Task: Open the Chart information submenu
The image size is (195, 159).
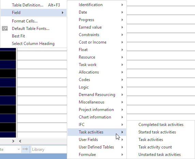Action: pyautogui.click(x=97, y=117)
